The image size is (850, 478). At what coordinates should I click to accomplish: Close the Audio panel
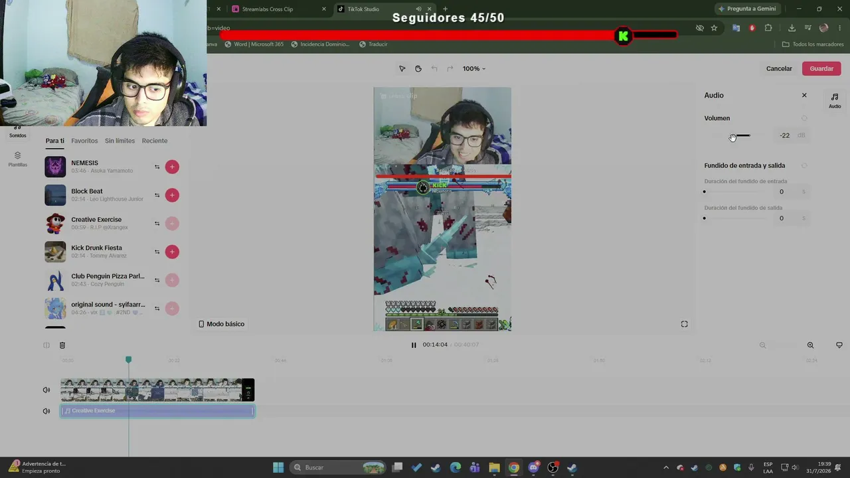tap(804, 96)
